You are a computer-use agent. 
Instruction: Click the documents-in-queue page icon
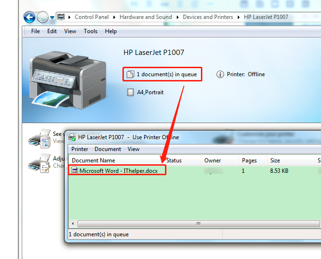coord(130,74)
